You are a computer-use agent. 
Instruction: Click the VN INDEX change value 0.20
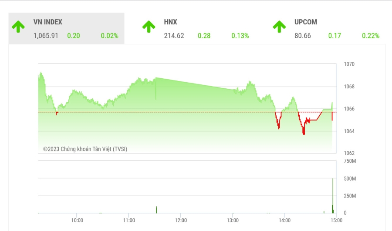[74, 36]
